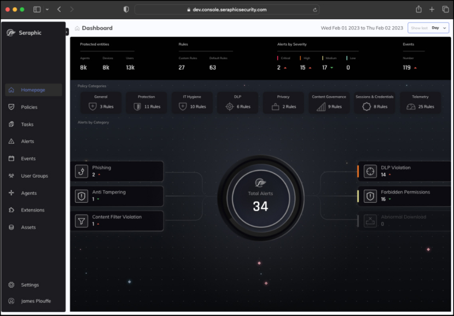Click the Default Rules count 63
Screen dimensions: 454x316
point(213,68)
